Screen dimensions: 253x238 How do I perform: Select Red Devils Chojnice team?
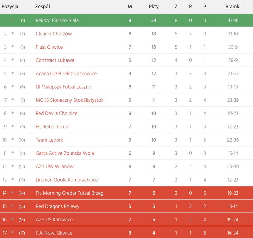coord(56,113)
